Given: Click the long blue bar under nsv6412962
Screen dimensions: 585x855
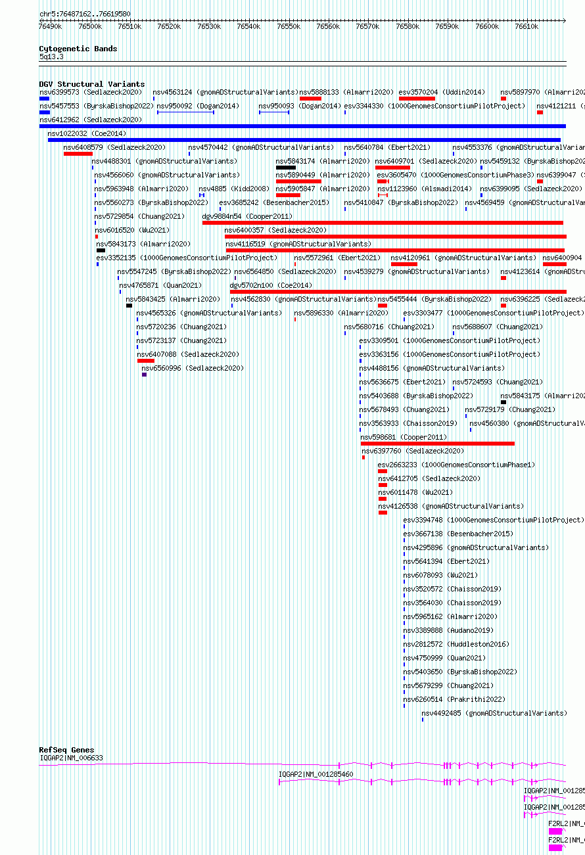Looking at the screenshot, I should pos(302,126).
